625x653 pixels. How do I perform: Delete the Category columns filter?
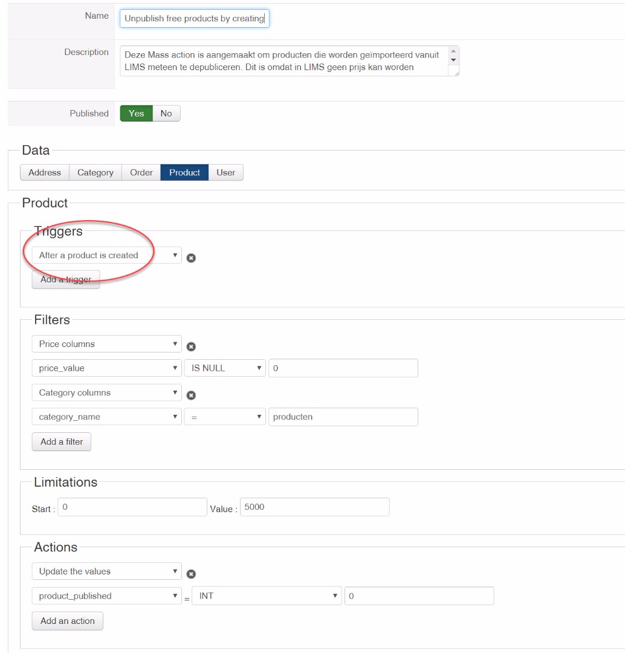(x=191, y=395)
